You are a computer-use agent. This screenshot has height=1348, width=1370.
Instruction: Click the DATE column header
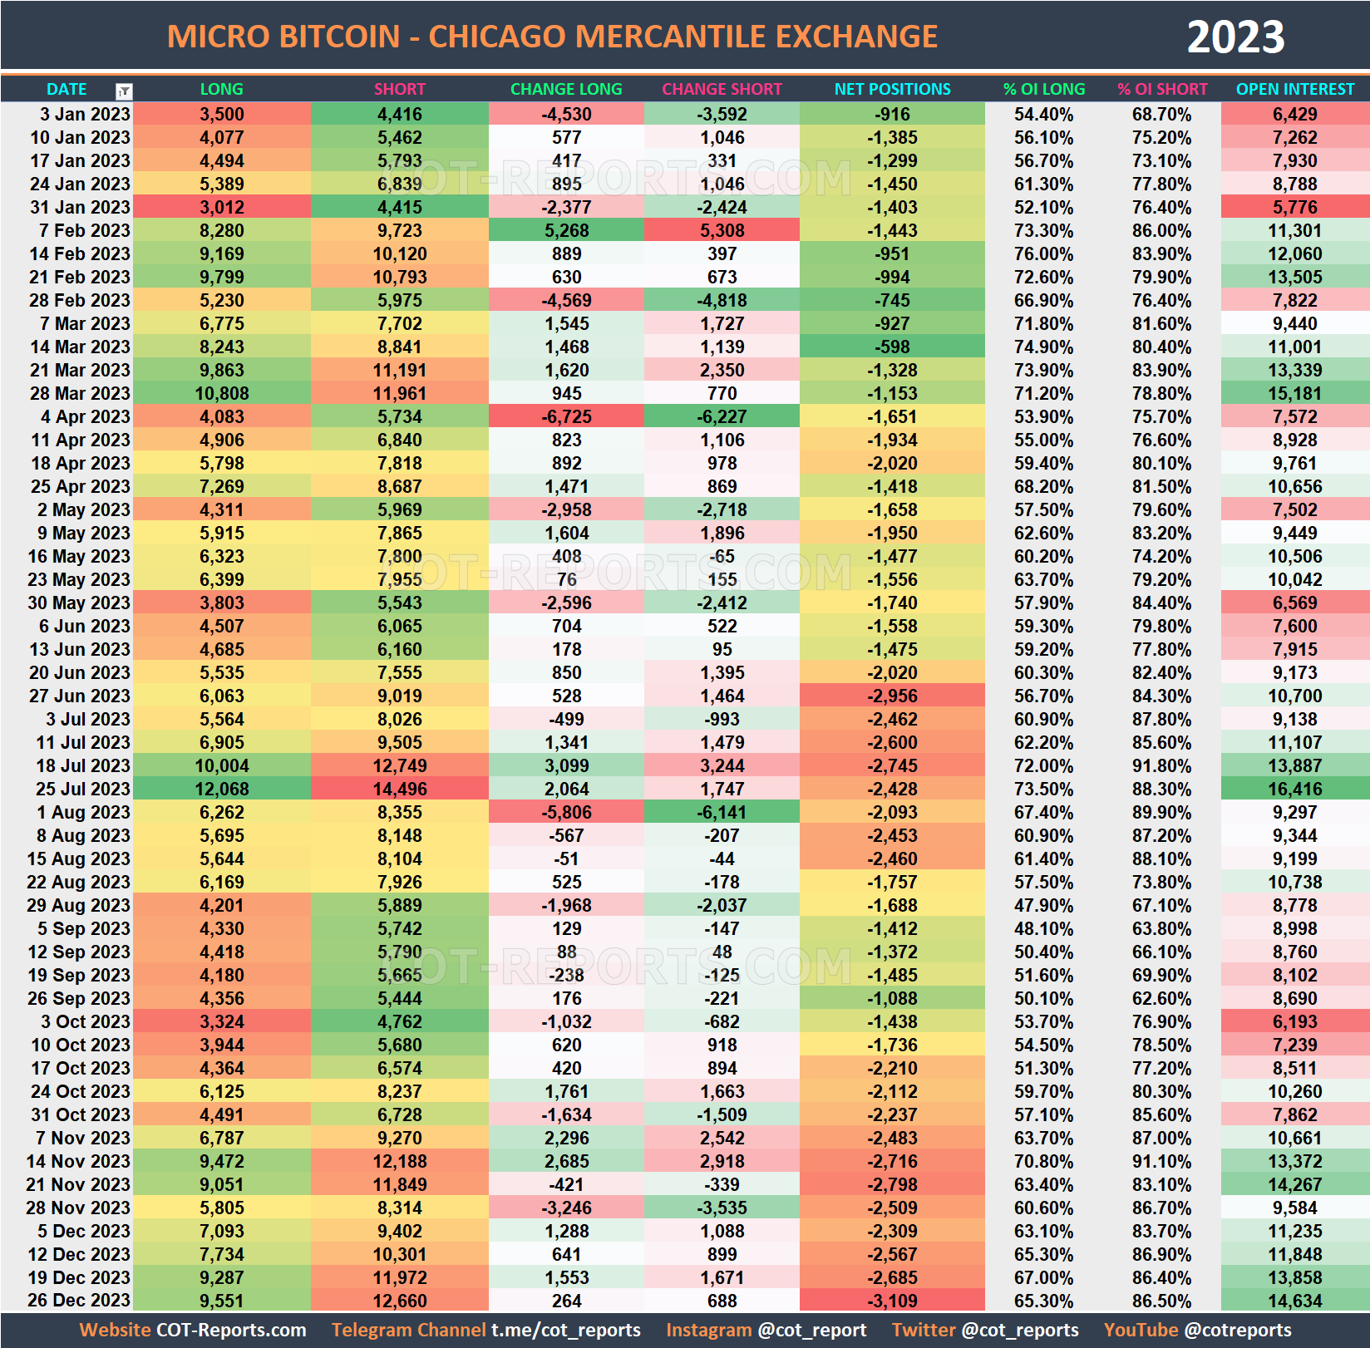coord(67,89)
